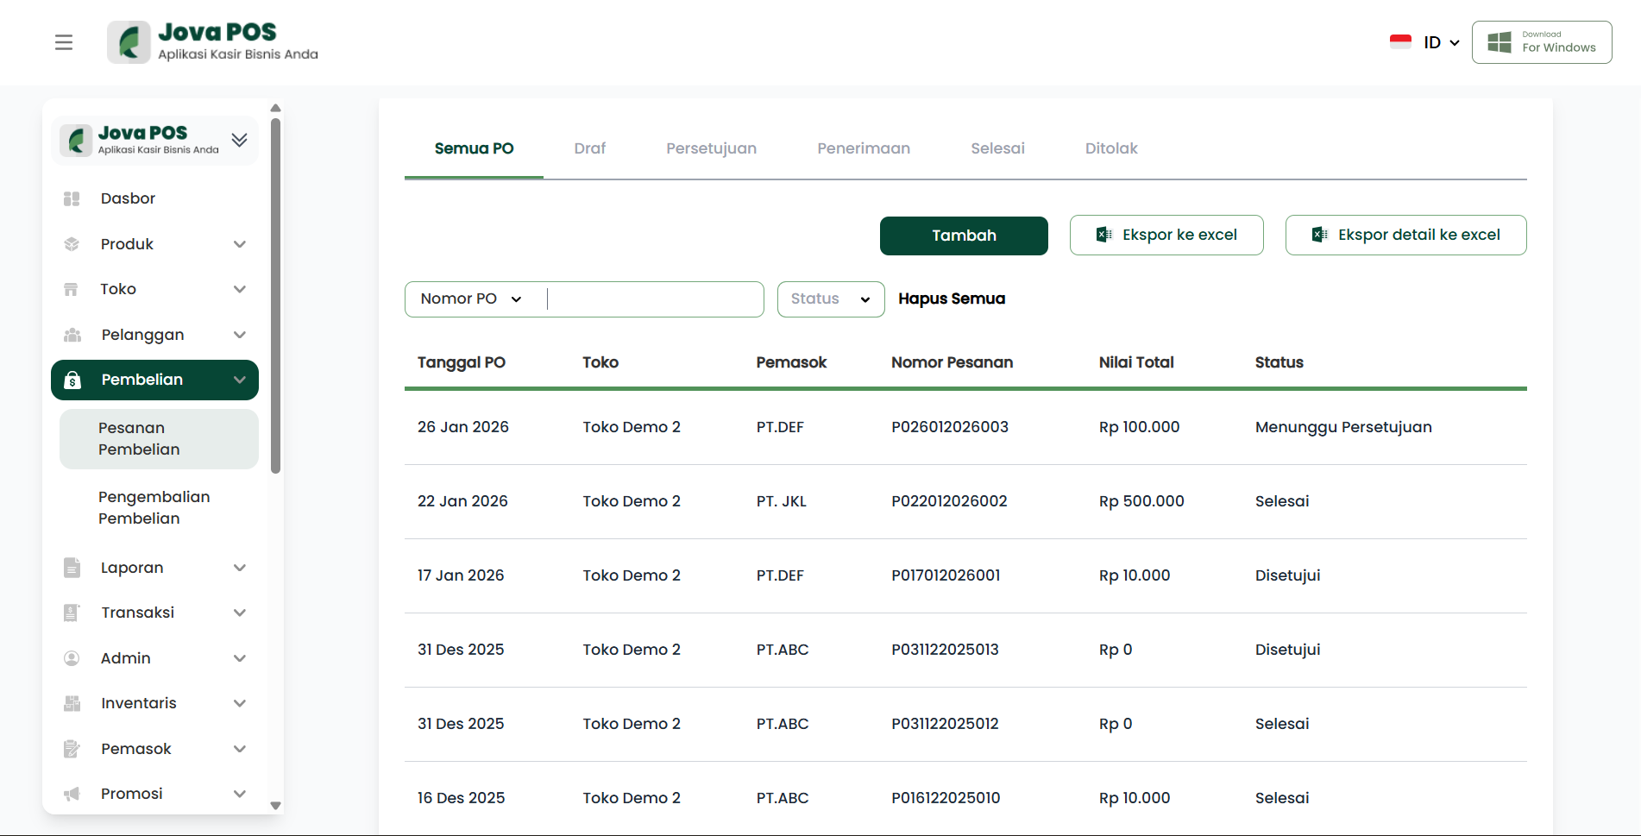
Task: Click the PO search text field
Action: [654, 299]
